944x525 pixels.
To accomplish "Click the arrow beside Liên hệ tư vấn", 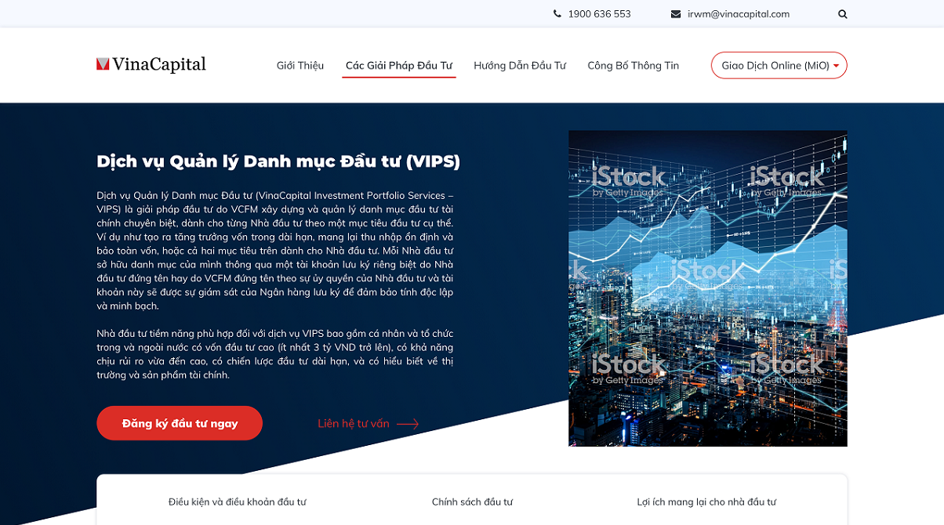I will tap(408, 424).
